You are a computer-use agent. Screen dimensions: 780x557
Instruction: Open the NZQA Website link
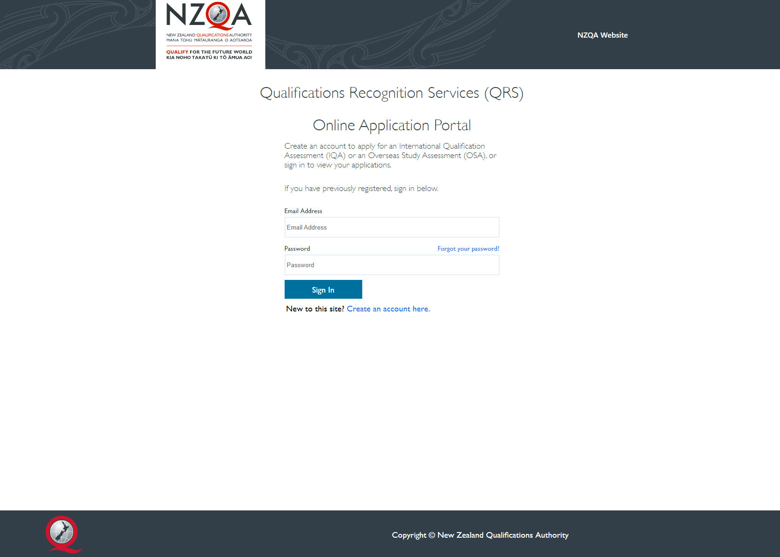[602, 35]
